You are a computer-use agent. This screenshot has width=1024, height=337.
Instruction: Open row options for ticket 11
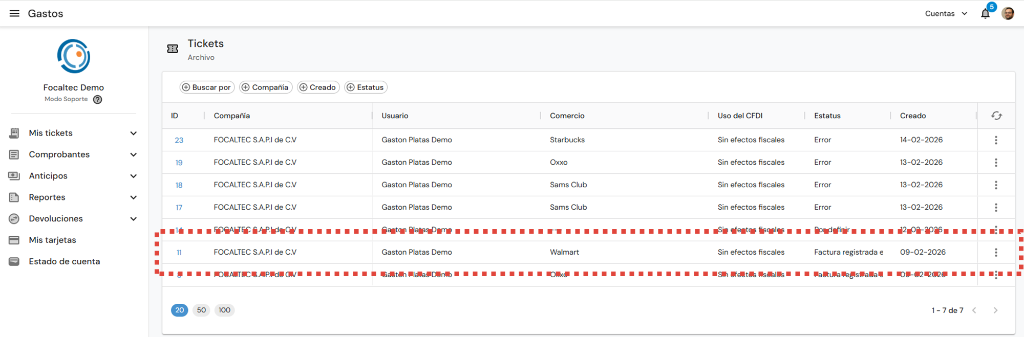(996, 253)
